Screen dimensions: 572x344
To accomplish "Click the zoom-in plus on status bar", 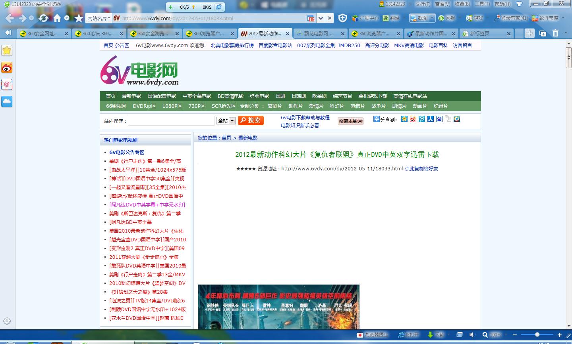I will pyautogui.click(x=560, y=335).
